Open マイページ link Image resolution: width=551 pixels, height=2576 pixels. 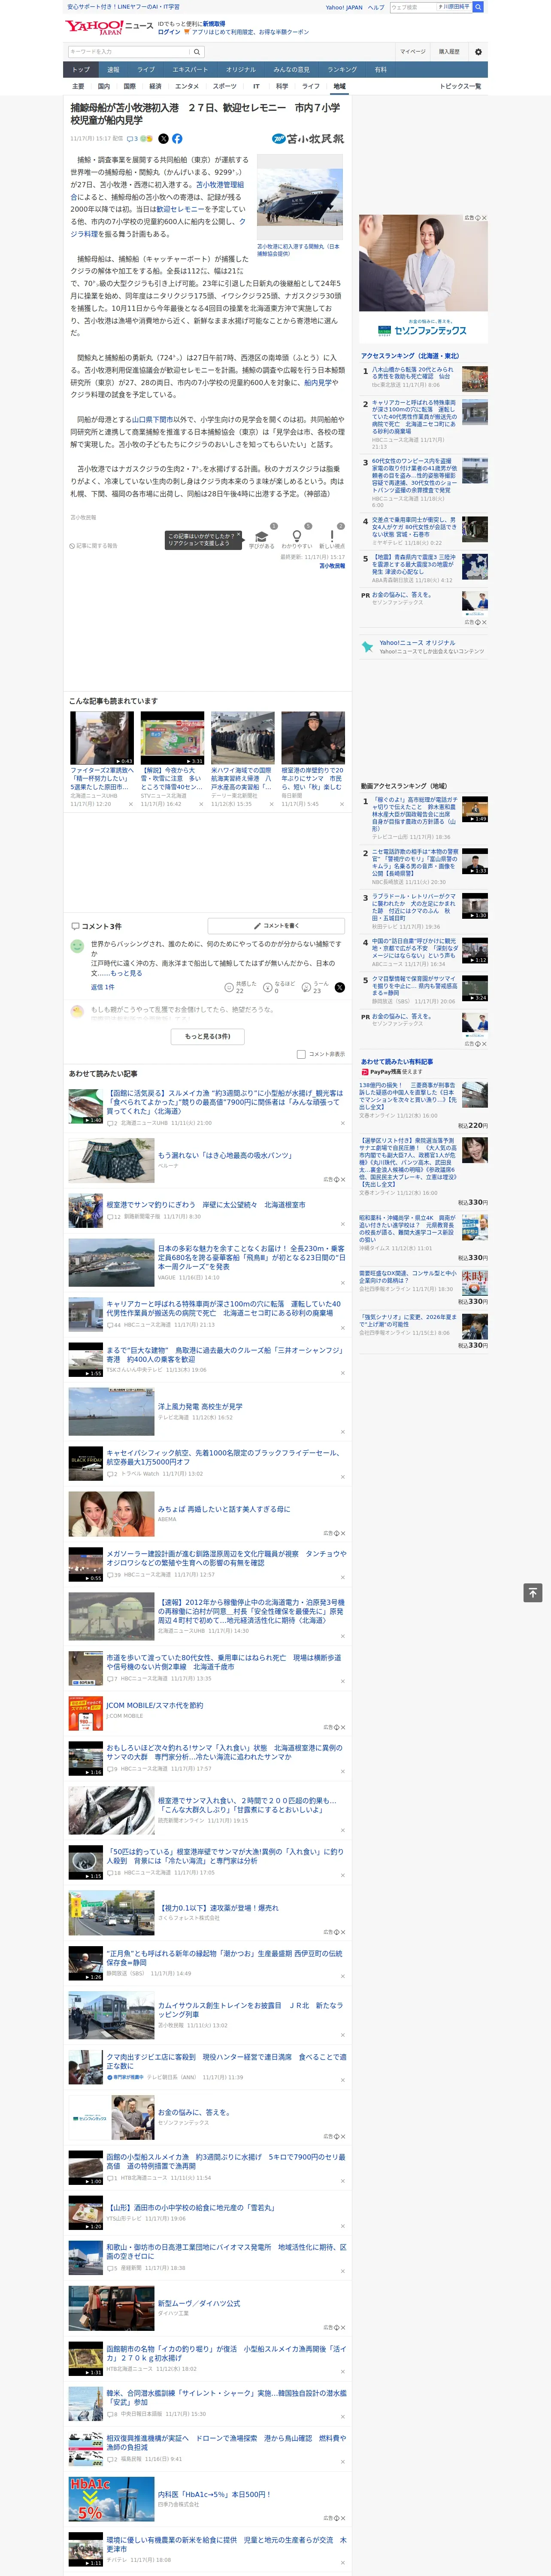413,52
